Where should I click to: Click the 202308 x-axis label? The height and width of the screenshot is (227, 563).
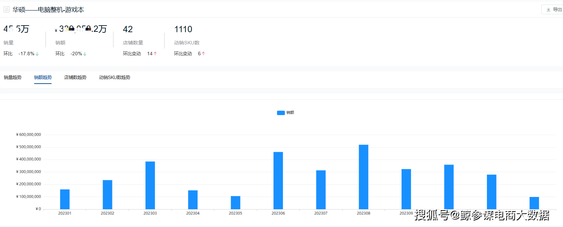click(x=364, y=213)
